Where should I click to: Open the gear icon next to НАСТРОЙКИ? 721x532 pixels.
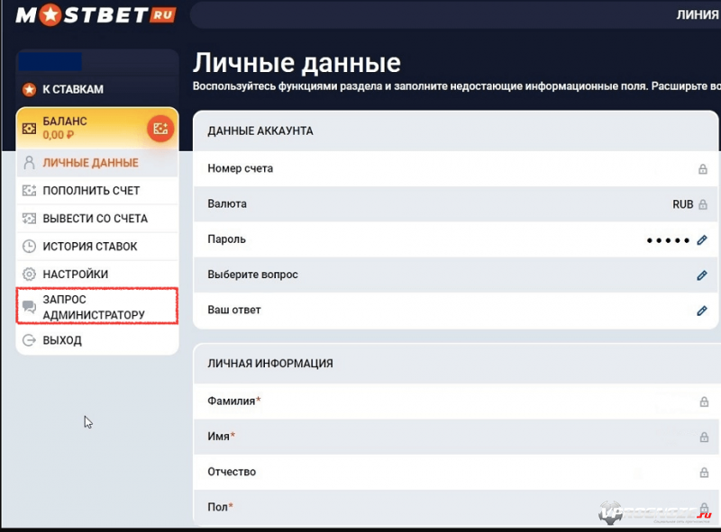[28, 273]
